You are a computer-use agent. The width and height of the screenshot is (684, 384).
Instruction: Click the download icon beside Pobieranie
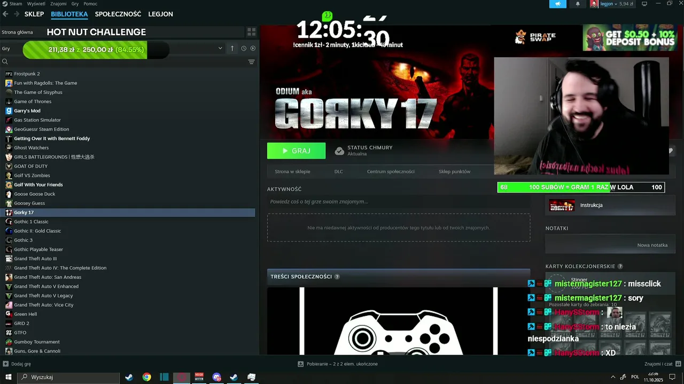[x=301, y=364]
